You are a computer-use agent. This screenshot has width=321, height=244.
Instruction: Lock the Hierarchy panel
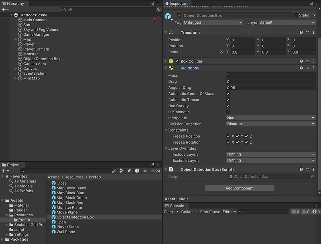pos(153,3)
